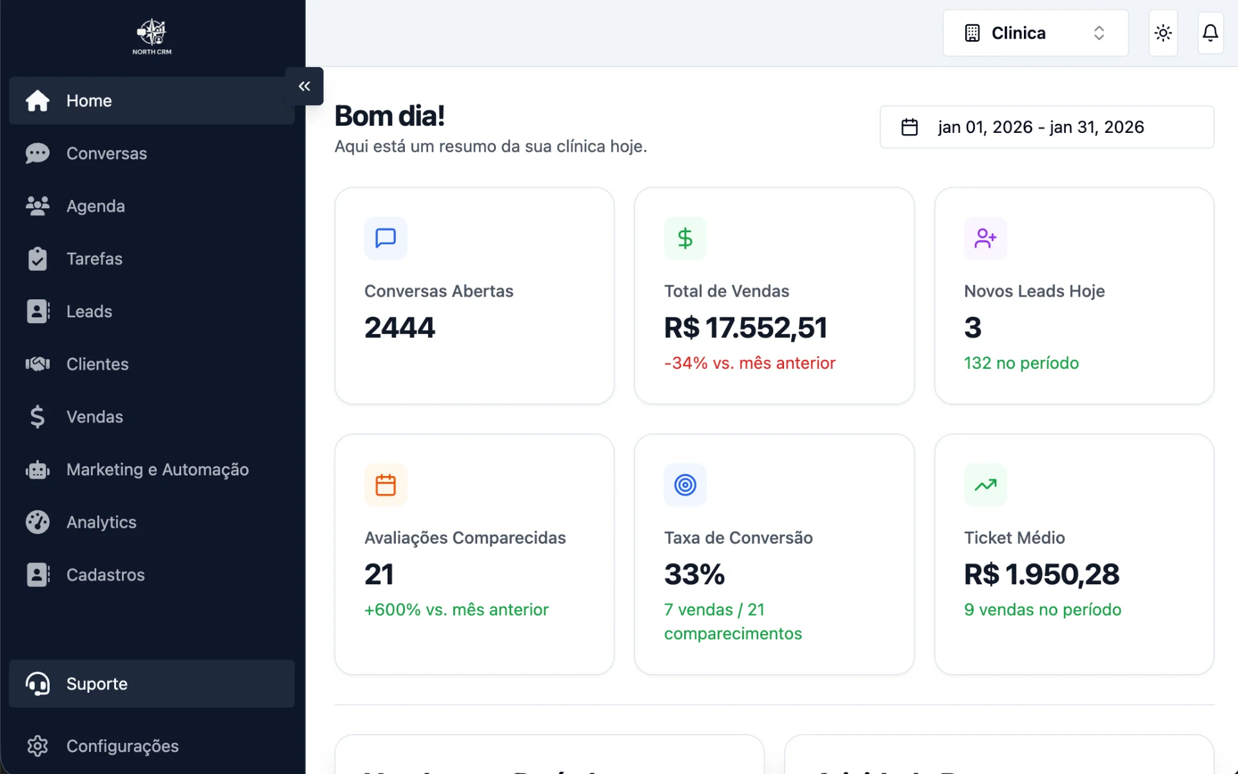The image size is (1238, 774).
Task: Click the Vendas dollar sign icon
Action: [37, 417]
